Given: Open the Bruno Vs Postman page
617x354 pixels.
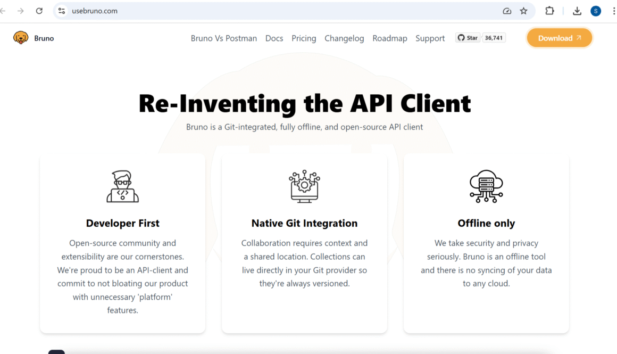Looking at the screenshot, I should [224, 38].
